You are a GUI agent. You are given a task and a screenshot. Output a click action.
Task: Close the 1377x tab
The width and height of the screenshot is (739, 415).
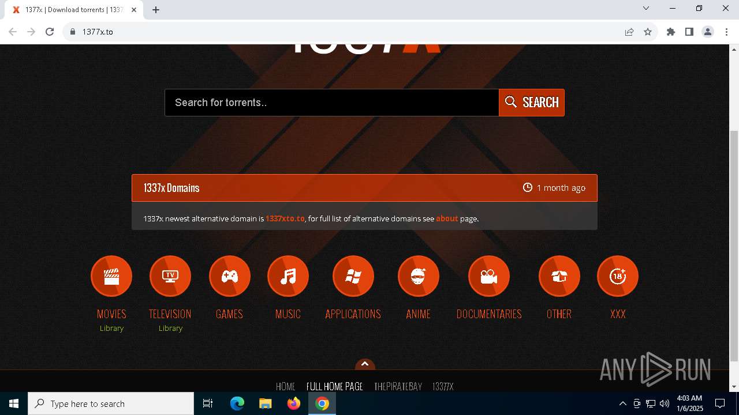point(134,9)
